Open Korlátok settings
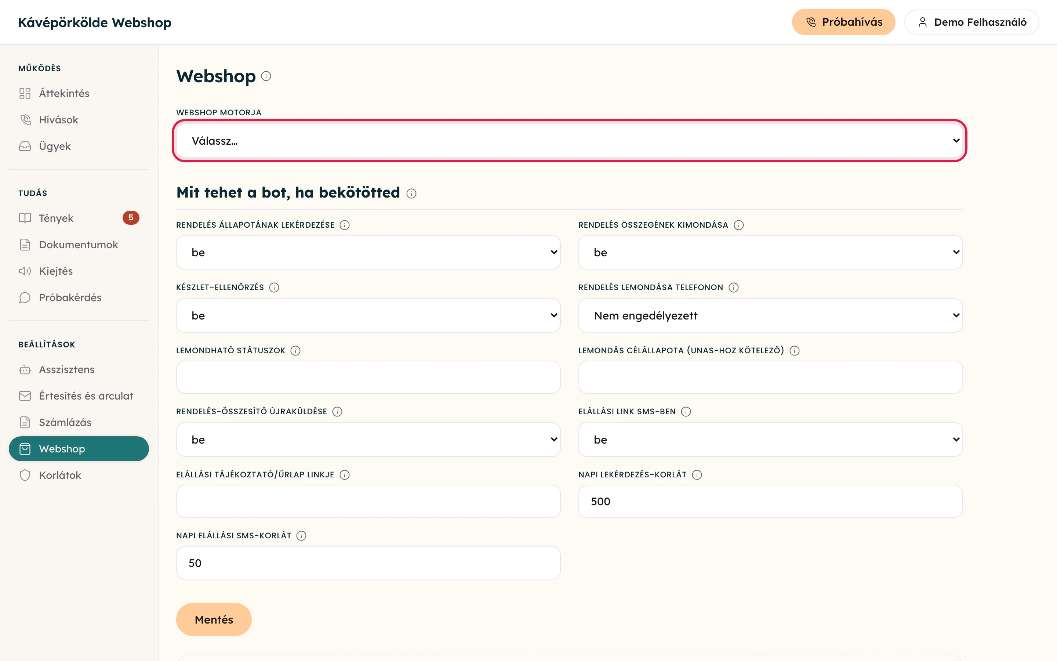 coord(79,475)
